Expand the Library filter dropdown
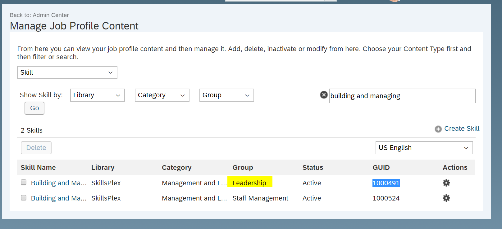This screenshot has height=229, width=502. coord(98,95)
